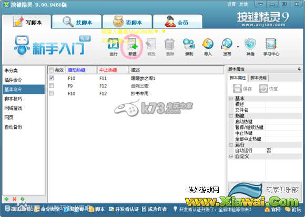Pin the 脚本属性 panel with pushpin
This screenshot has height=217, width=305.
click(299, 69)
